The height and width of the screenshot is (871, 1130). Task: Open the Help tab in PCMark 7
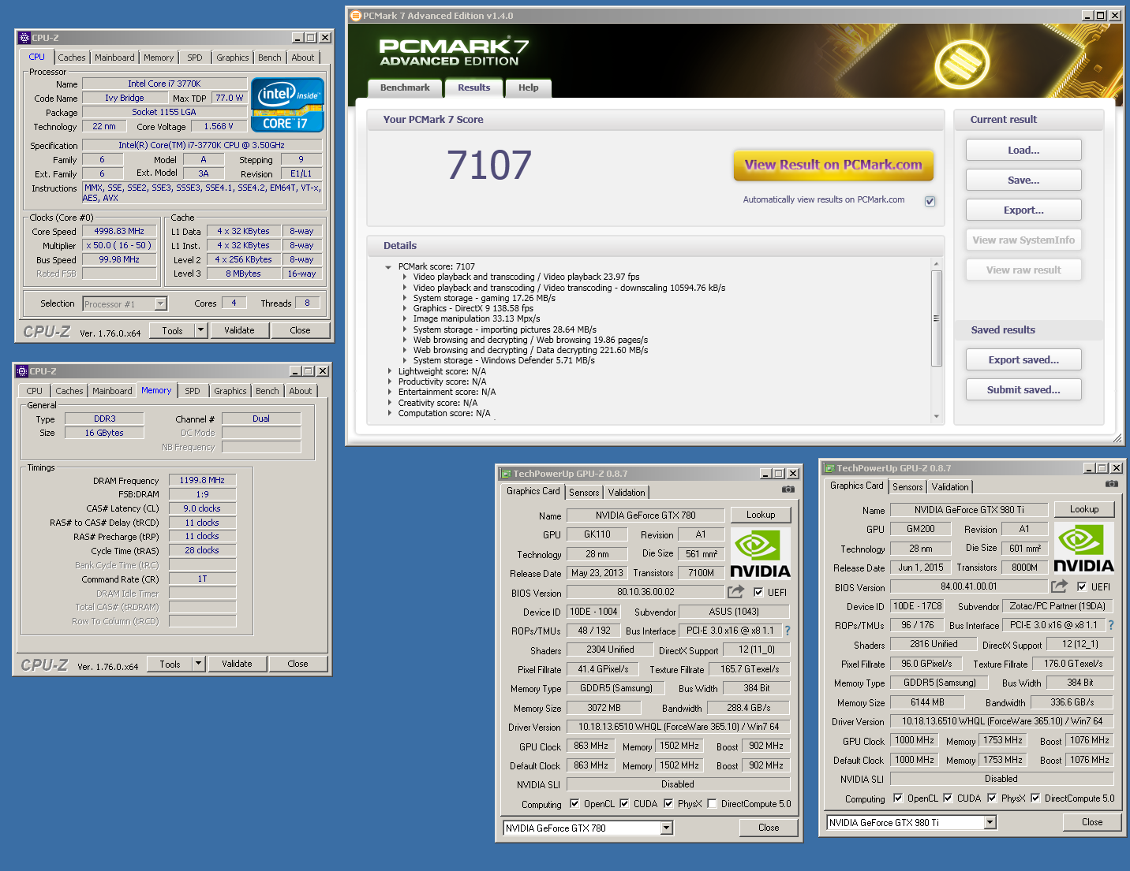[528, 87]
